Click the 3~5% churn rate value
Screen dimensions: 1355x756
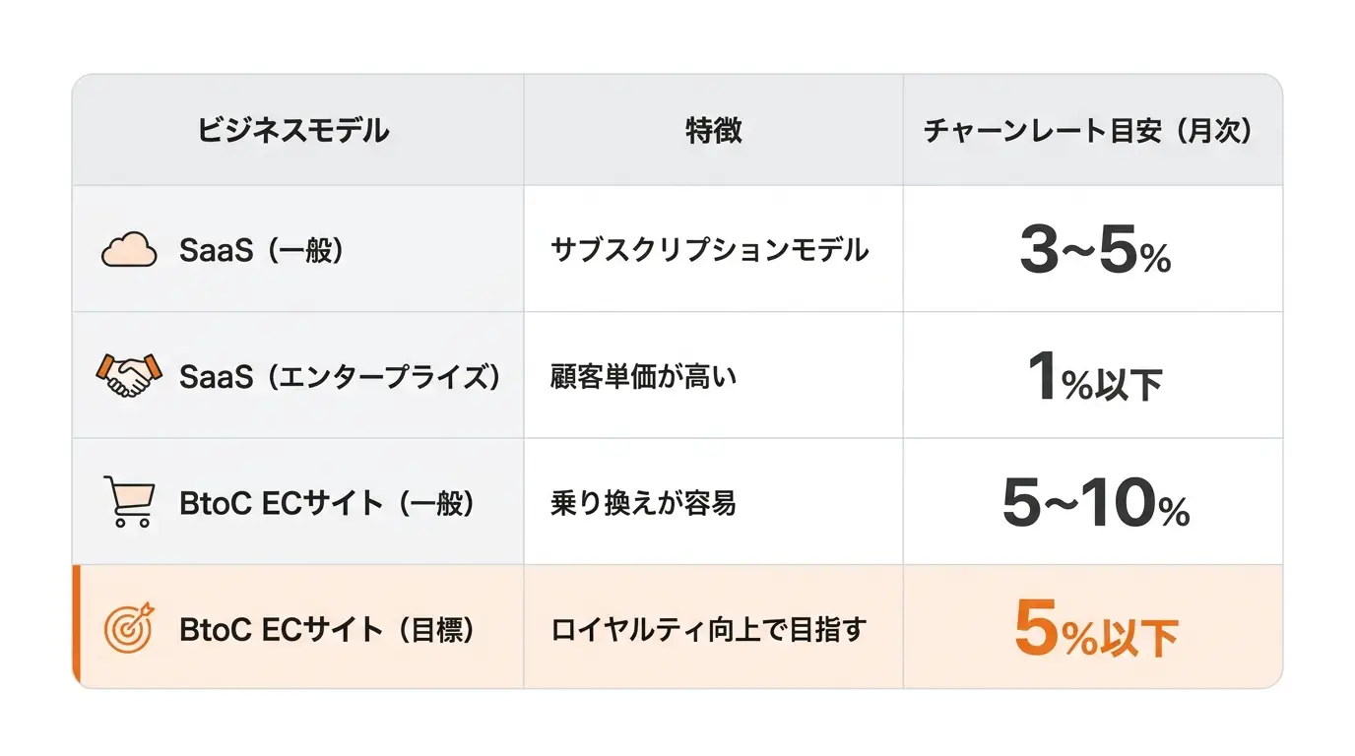(x=1094, y=252)
